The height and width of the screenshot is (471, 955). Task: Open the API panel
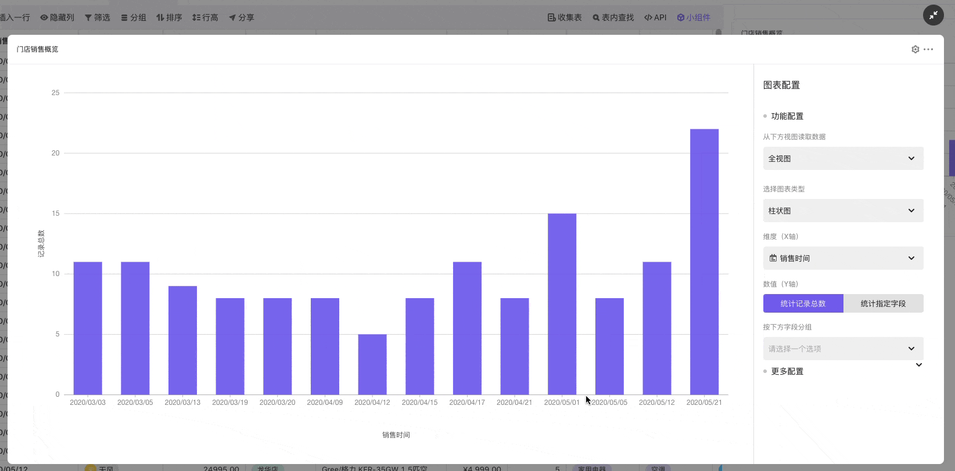(x=655, y=17)
